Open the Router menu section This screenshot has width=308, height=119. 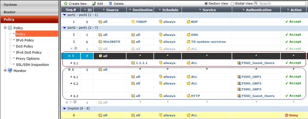[29, 12]
